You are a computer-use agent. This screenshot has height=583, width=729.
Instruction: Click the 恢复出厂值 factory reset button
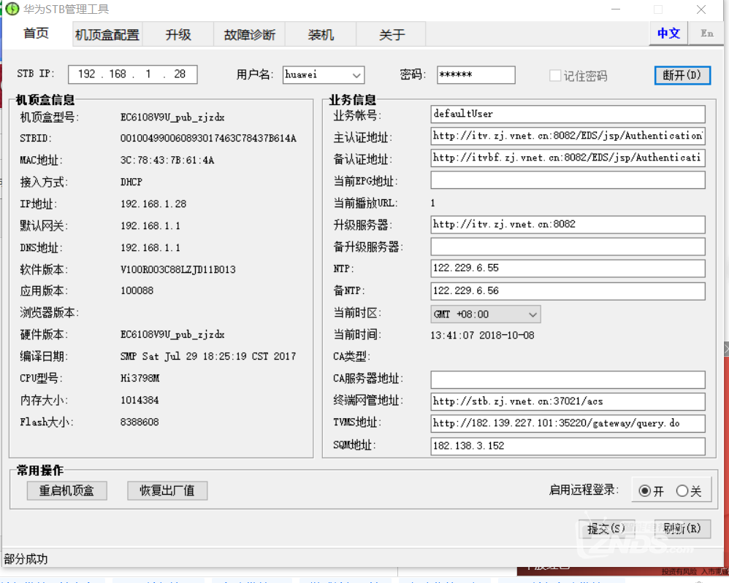(167, 490)
